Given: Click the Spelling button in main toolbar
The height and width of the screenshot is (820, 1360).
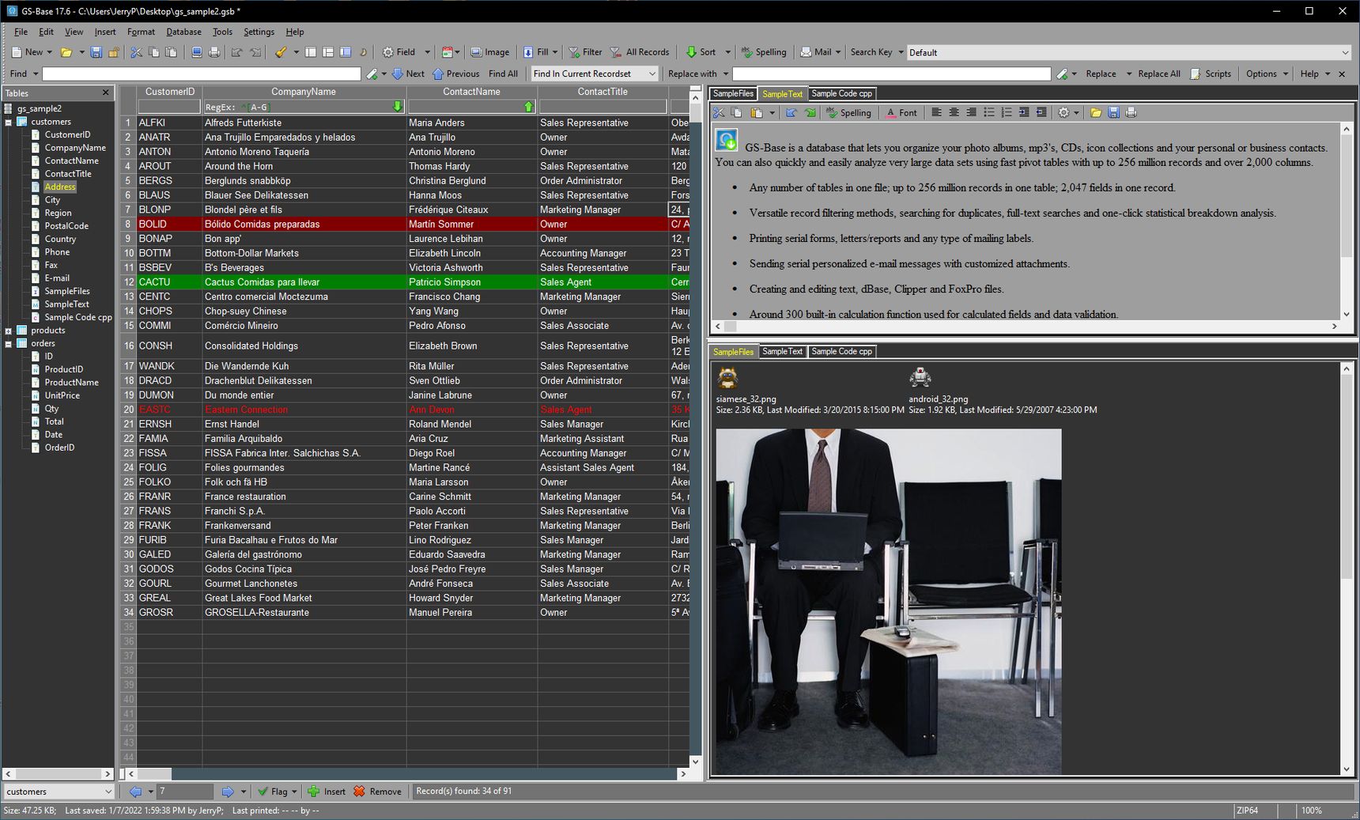Looking at the screenshot, I should pos(763,52).
